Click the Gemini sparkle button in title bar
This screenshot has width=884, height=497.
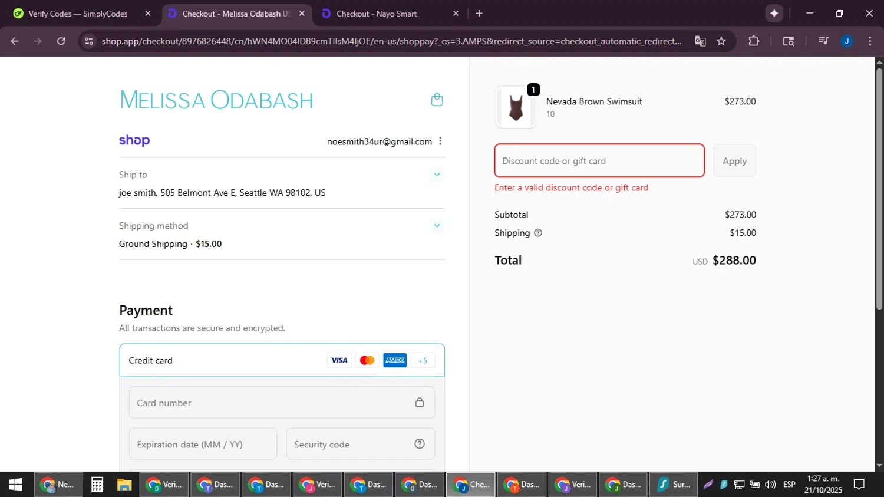[x=774, y=14]
